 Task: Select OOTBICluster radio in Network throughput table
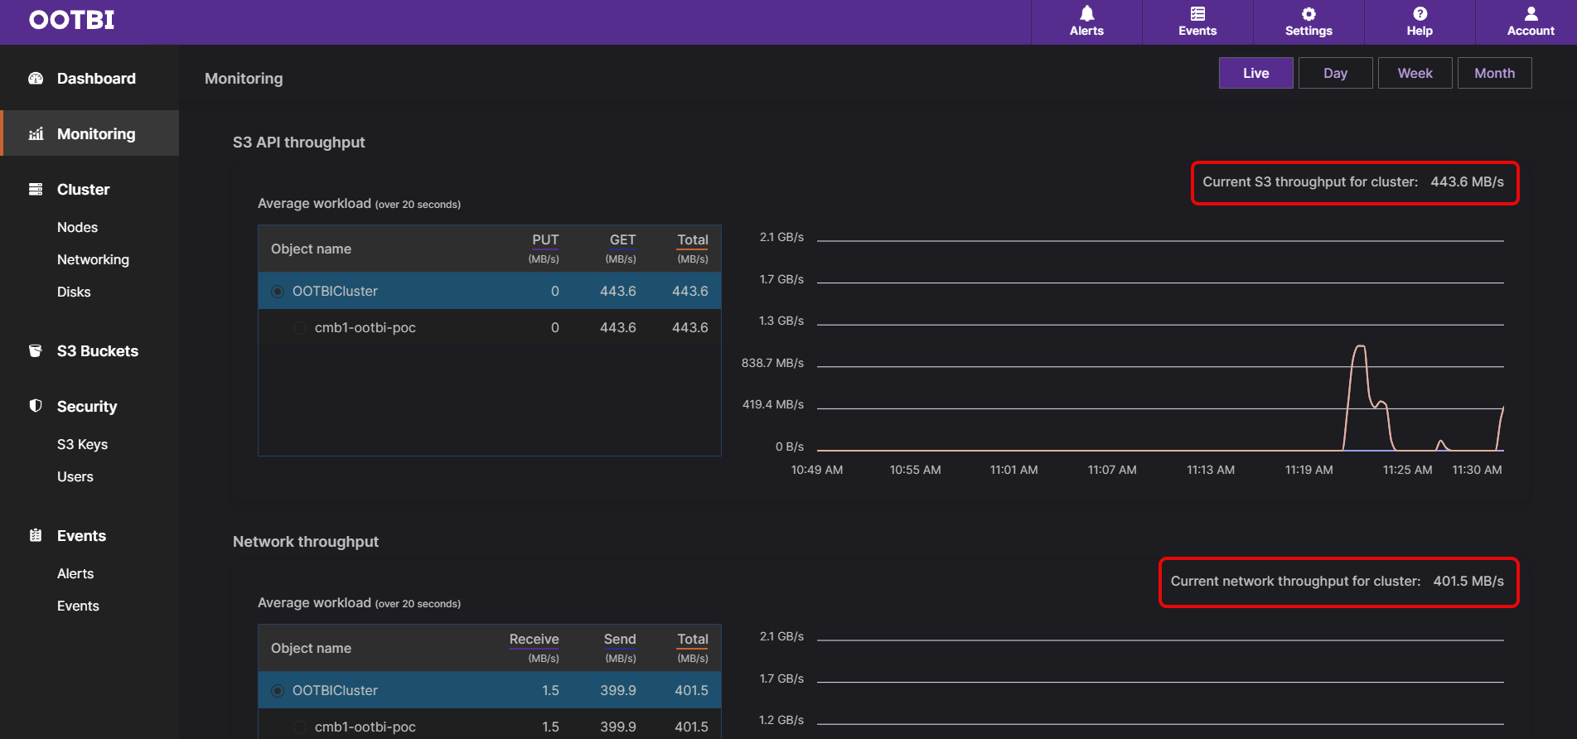coord(278,691)
